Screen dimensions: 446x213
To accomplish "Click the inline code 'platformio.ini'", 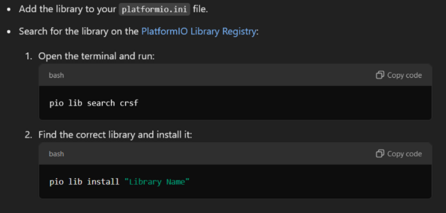I will point(154,9).
